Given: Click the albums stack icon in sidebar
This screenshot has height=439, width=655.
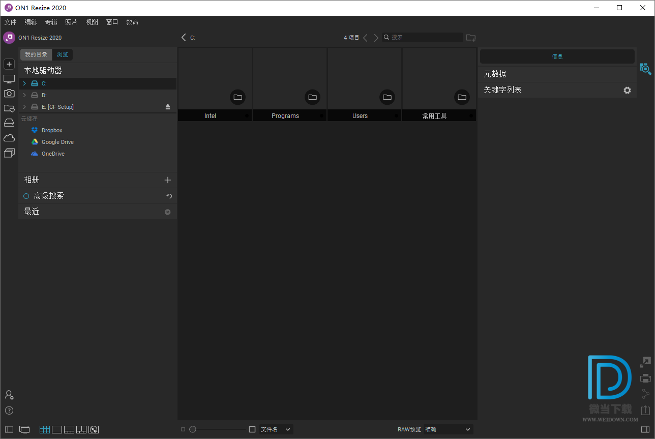Looking at the screenshot, I should [9, 153].
